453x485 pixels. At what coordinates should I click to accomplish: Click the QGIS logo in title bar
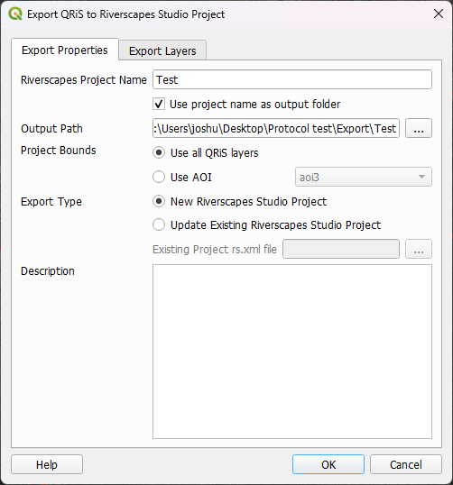pos(15,14)
